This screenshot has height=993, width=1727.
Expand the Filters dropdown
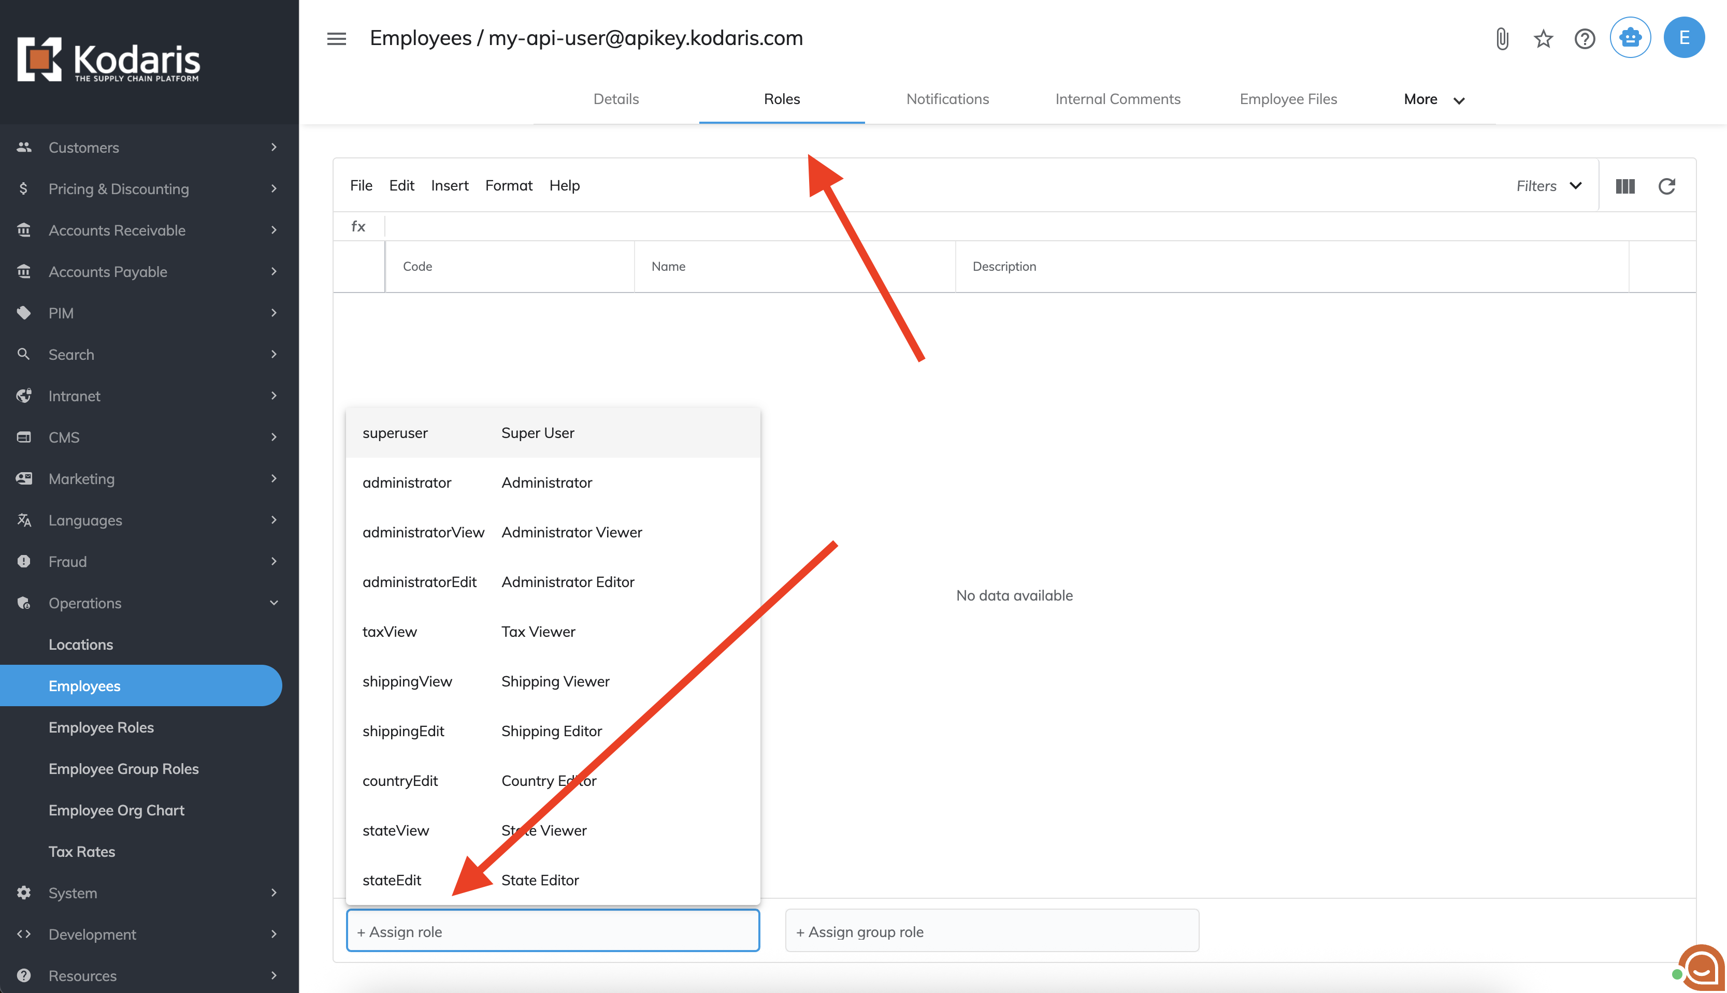click(x=1548, y=186)
